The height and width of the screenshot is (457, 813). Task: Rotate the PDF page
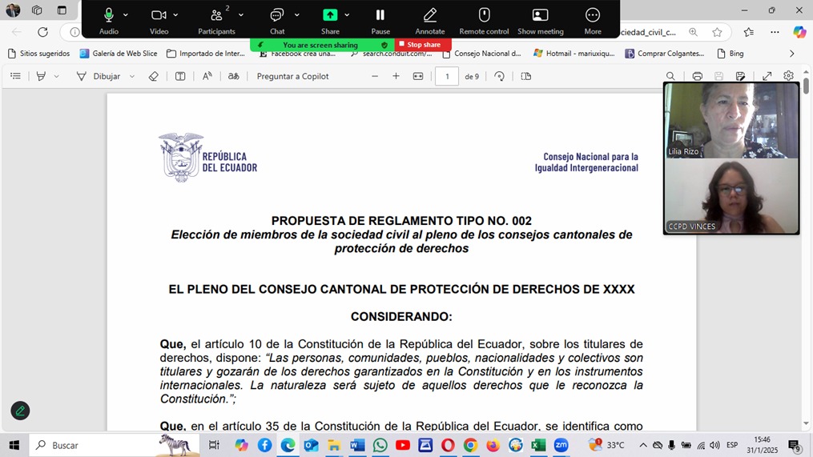(x=499, y=76)
